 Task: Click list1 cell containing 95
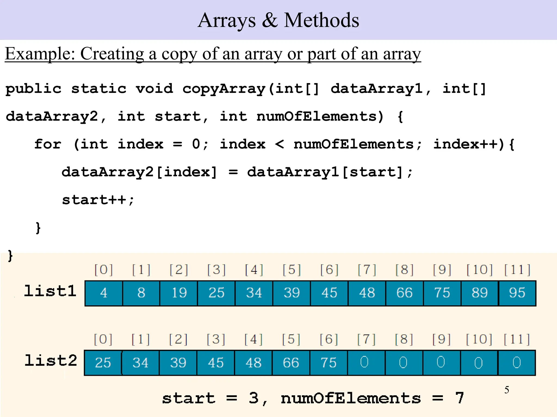point(517,293)
